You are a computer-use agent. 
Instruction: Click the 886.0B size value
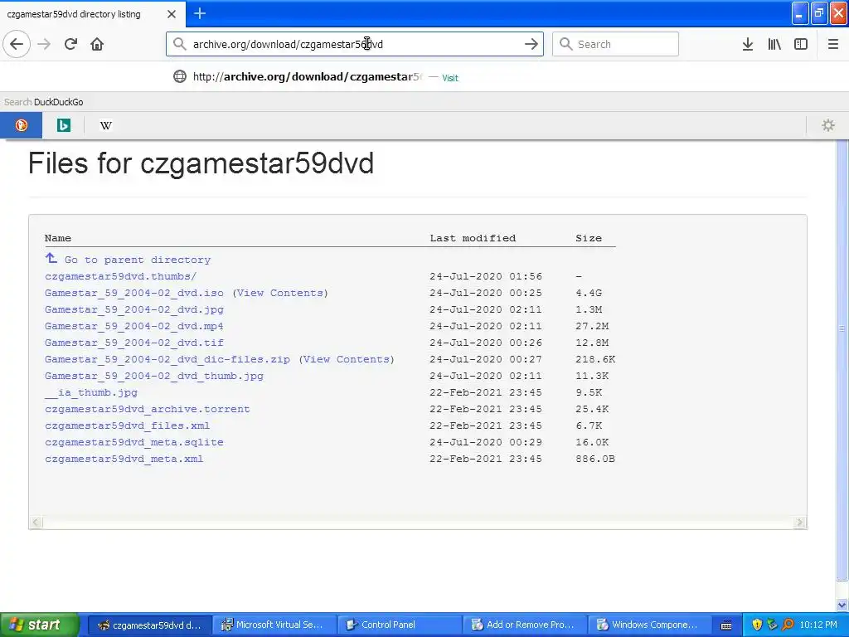595,459
